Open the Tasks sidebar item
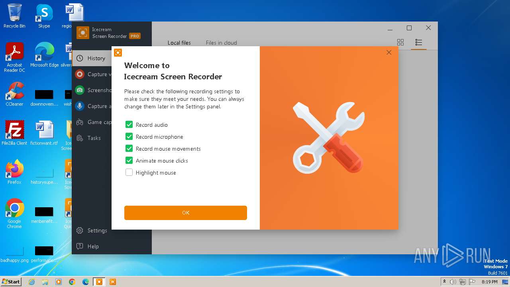The image size is (510, 287). [92, 138]
